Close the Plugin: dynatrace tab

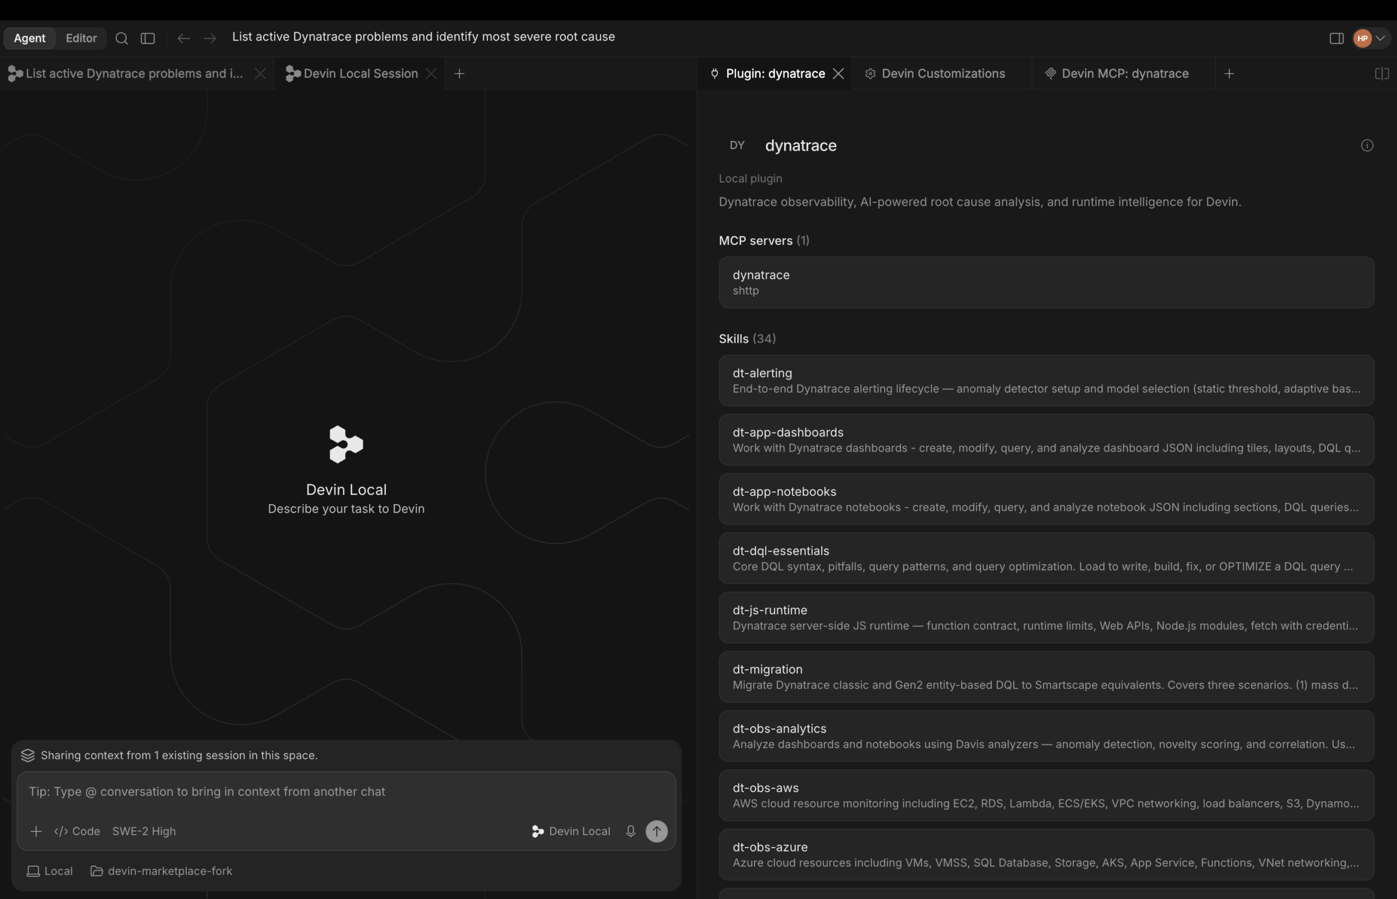click(838, 74)
